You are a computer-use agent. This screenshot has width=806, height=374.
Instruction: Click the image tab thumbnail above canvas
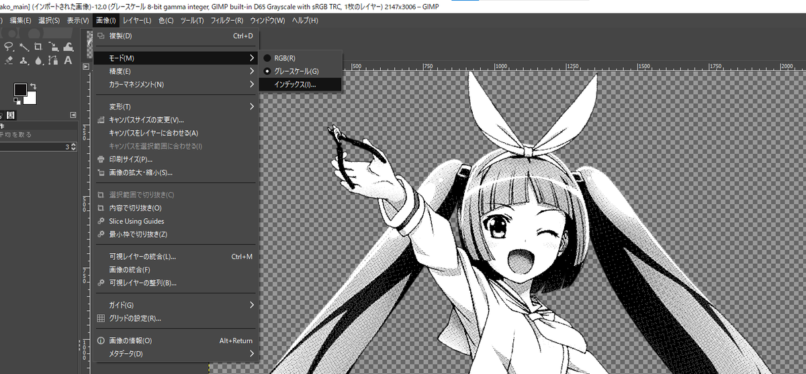pyautogui.click(x=89, y=43)
